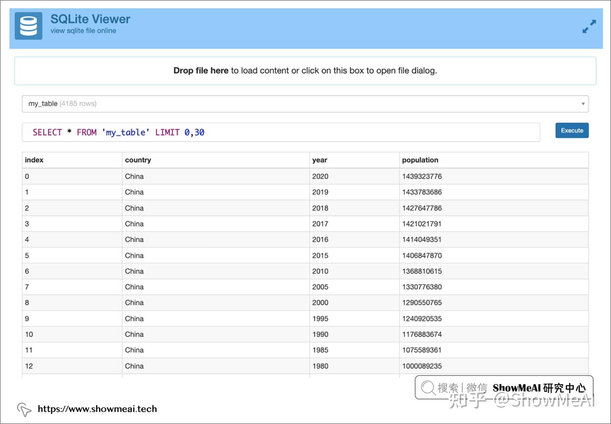The image size is (611, 424).
Task: Select population cell 1290550765
Action: (494, 303)
